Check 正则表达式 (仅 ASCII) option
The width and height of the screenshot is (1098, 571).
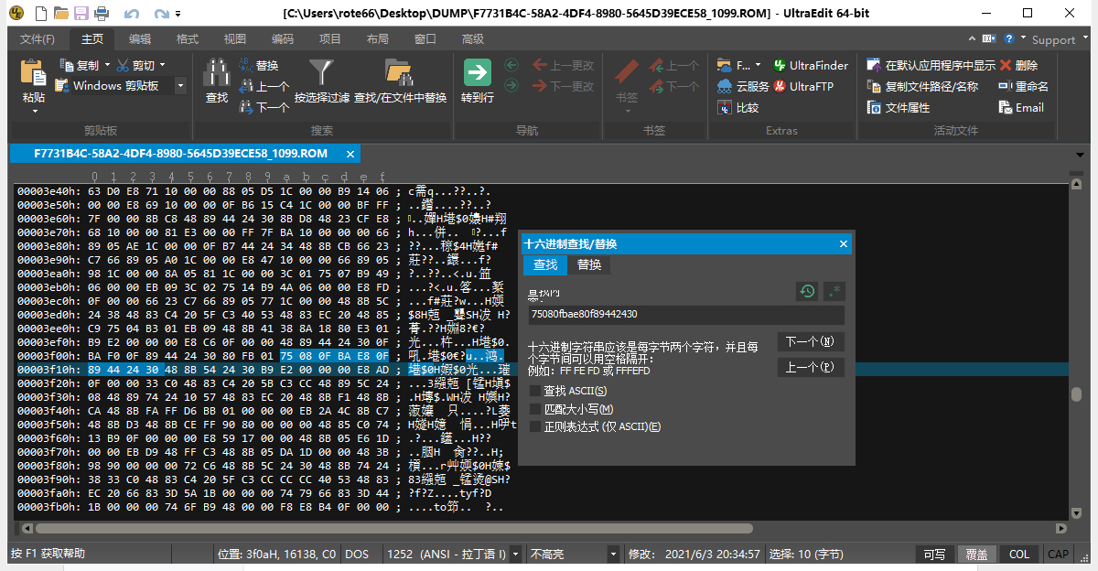535,426
